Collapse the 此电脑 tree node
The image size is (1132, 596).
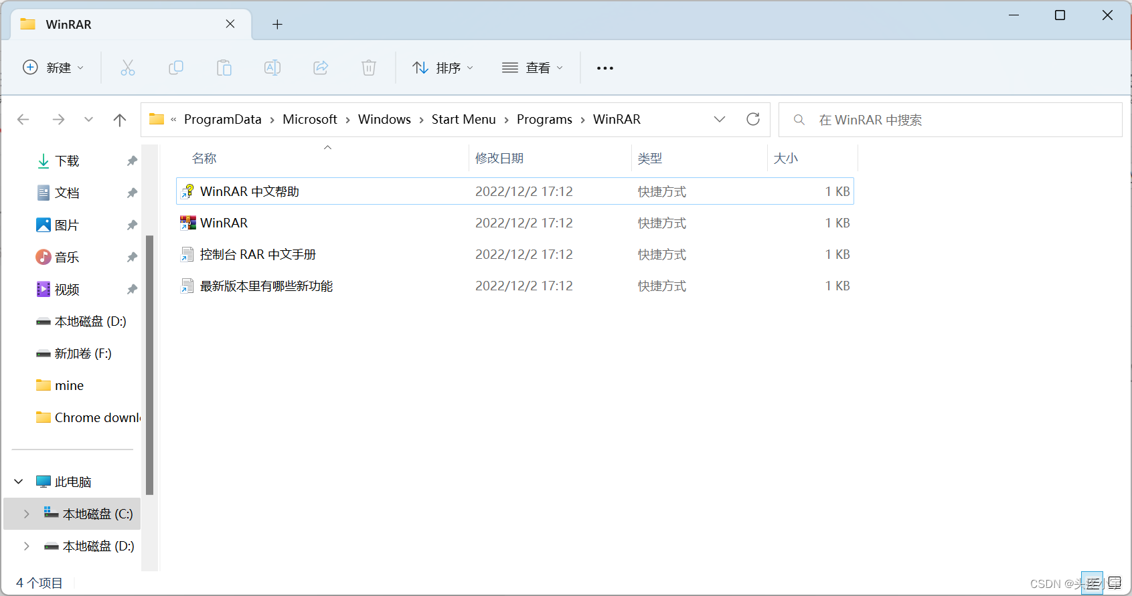19,482
